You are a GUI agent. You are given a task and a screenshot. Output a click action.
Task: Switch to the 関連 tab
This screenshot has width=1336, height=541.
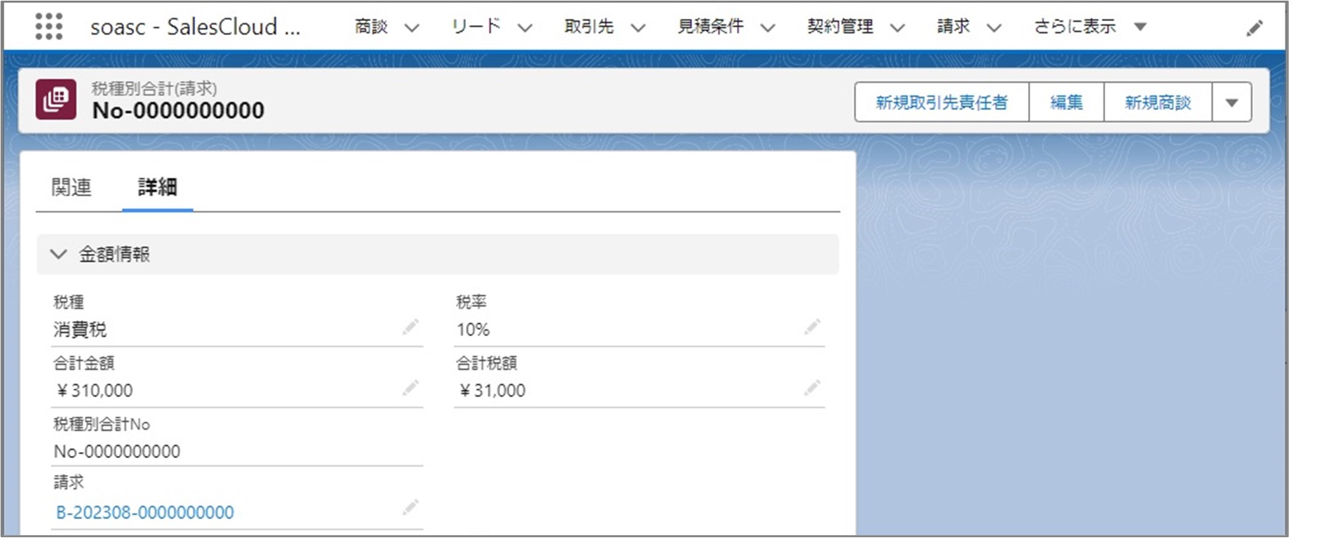[x=71, y=187]
